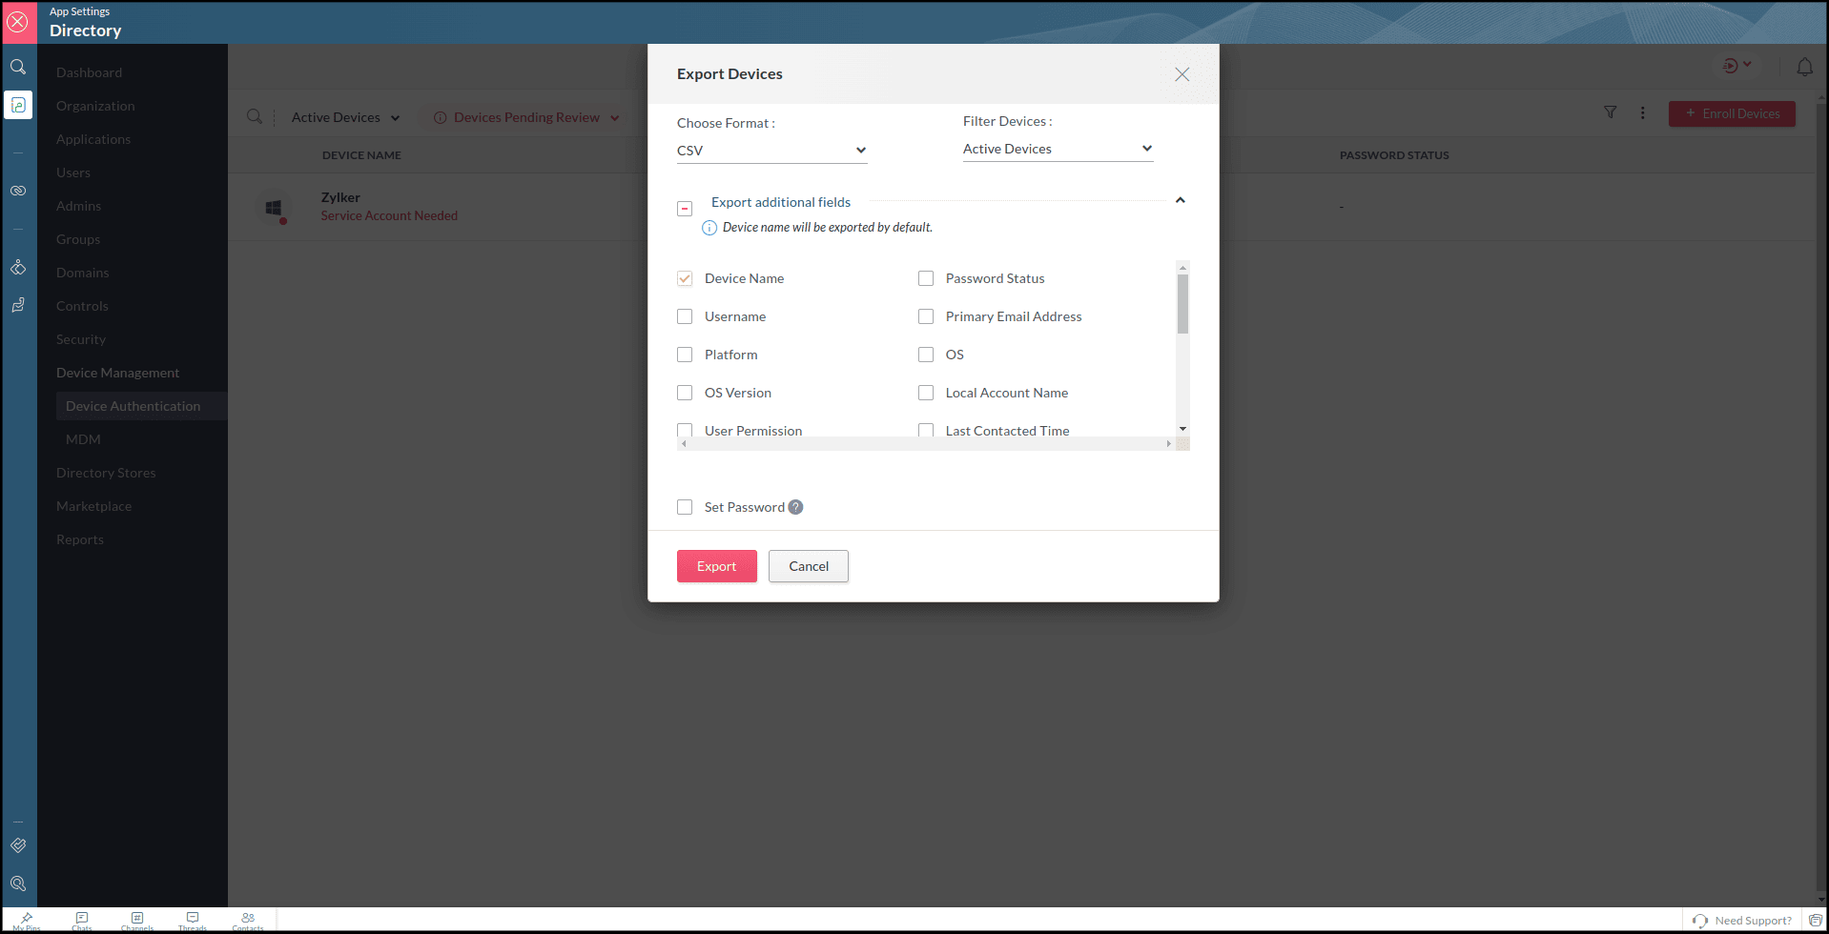Screen dimensions: 1829x934
Task: Open Directory Stores in the sidebar
Action: (x=106, y=473)
